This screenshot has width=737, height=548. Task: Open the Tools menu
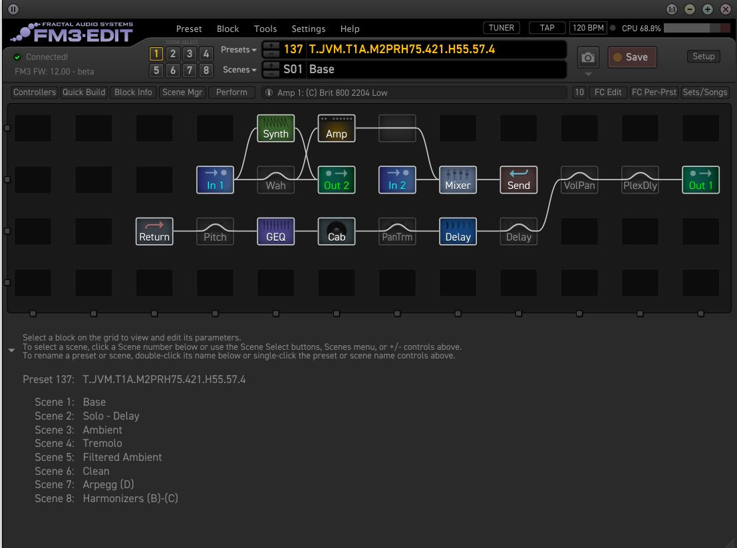coord(265,29)
